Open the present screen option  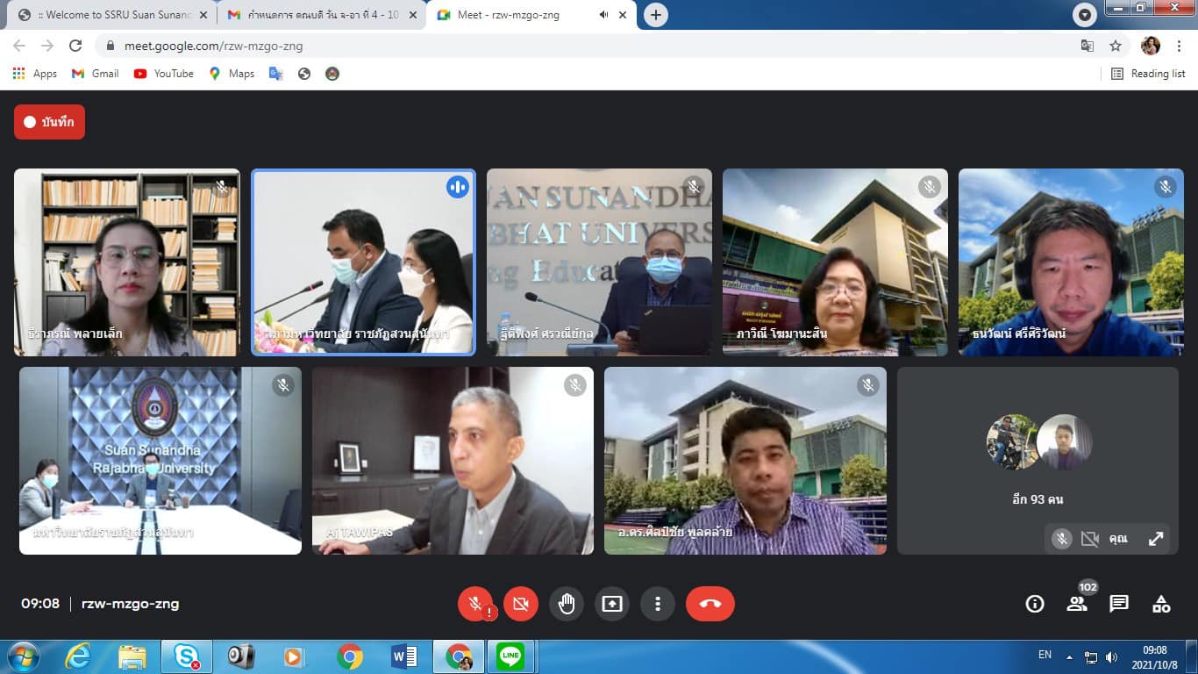tap(612, 604)
